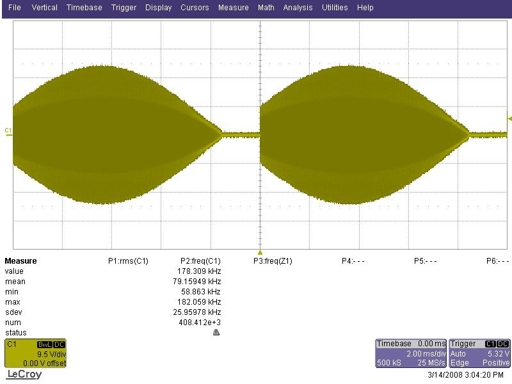Click the trigger level arrow on grid's right edge
Image resolution: width=512 pixels, height=384 pixels.
509,119
